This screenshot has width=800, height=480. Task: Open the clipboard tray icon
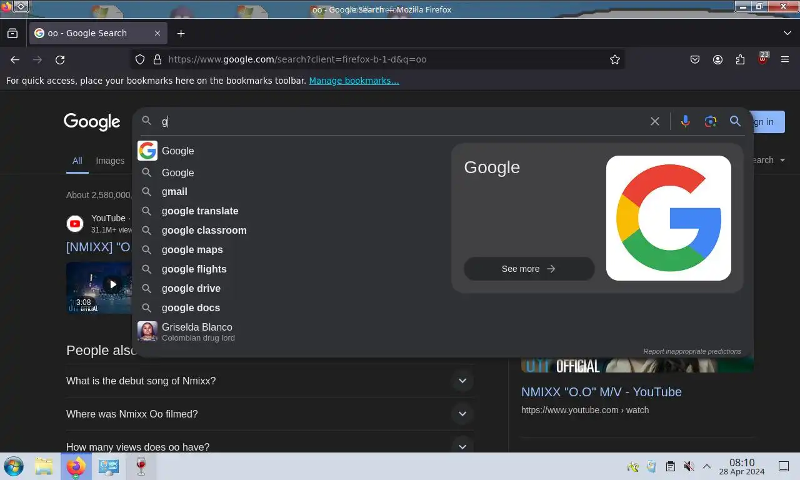point(670,466)
